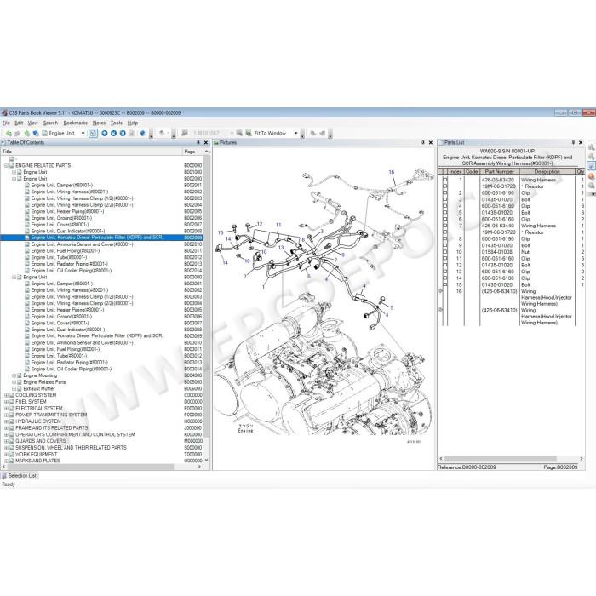
Task: Collapse the ENGINE RELATED PARTS tree node
Action: pyautogui.click(x=6, y=166)
